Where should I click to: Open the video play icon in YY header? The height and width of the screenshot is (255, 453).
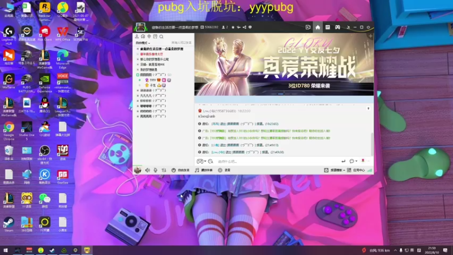308,27
